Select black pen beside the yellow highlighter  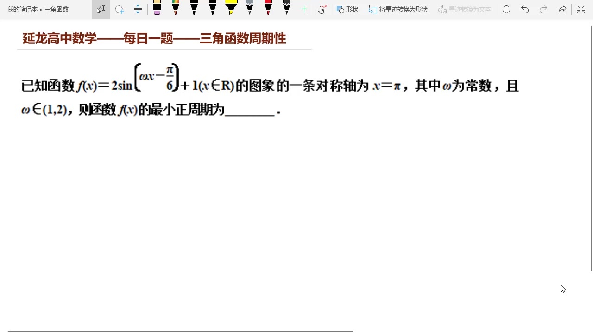(x=213, y=8)
